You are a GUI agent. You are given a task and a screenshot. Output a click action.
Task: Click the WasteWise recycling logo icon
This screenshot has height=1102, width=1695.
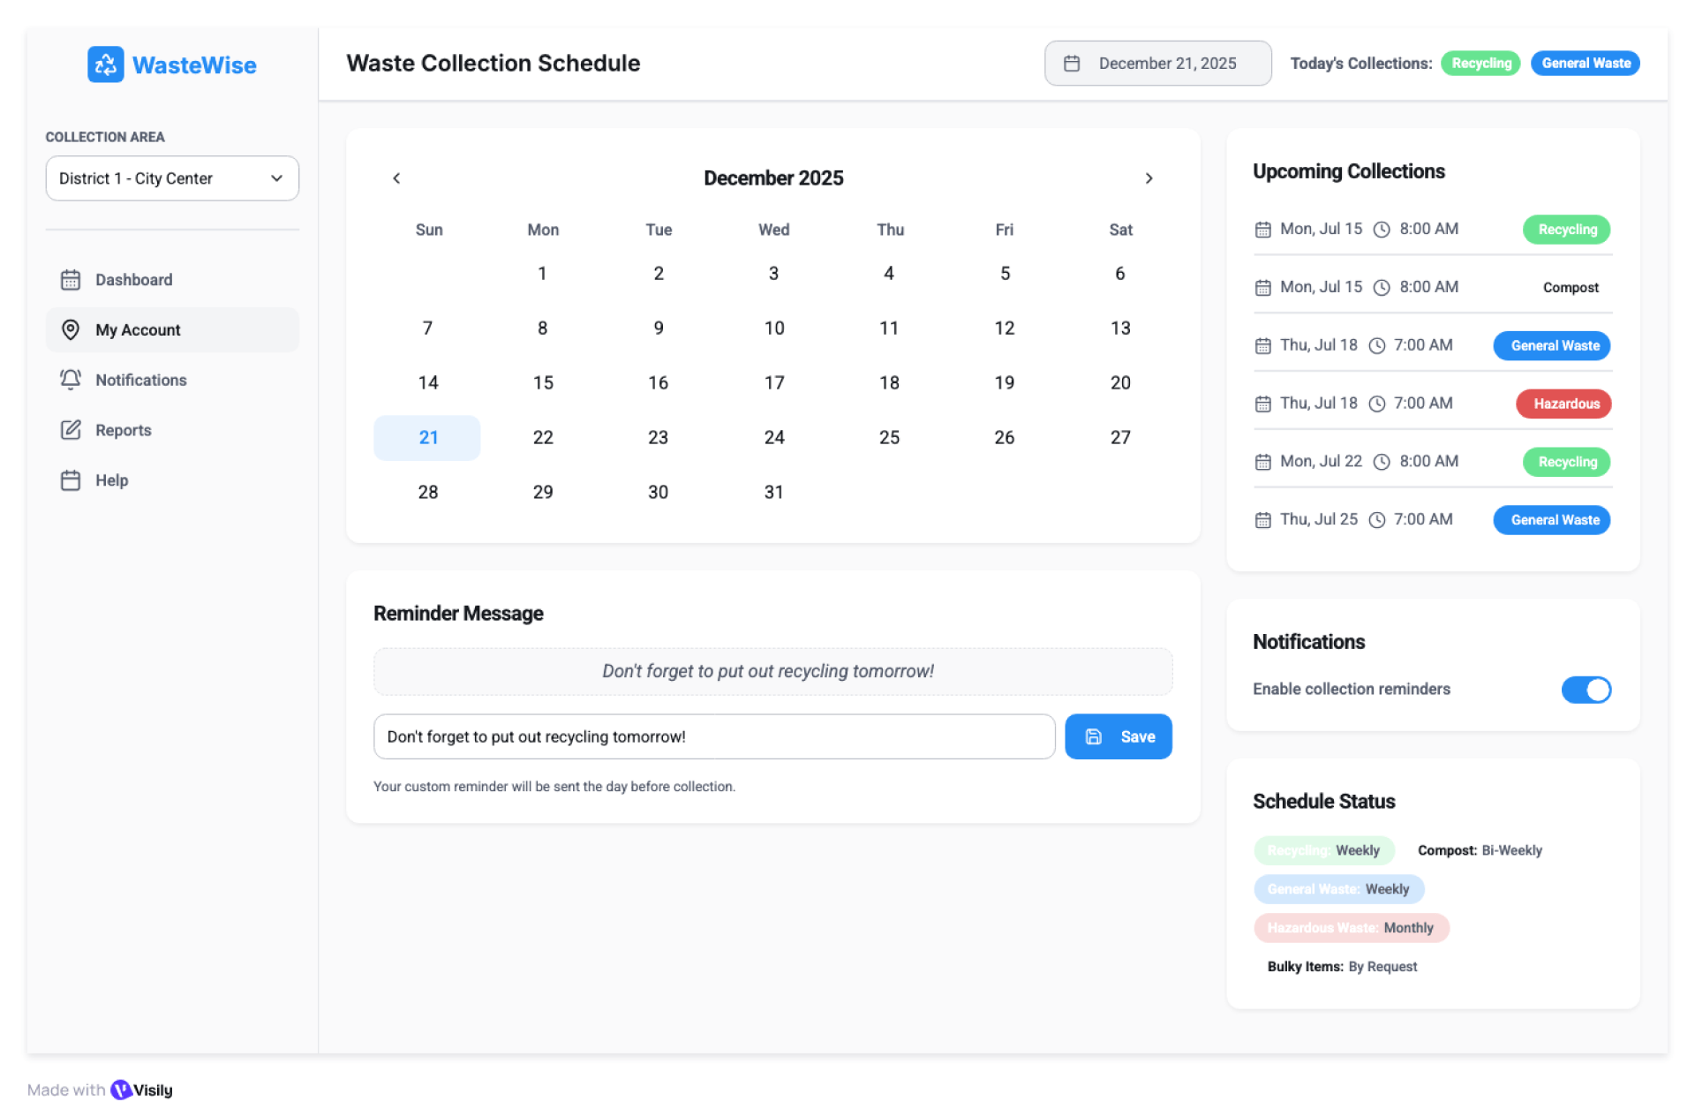105,64
